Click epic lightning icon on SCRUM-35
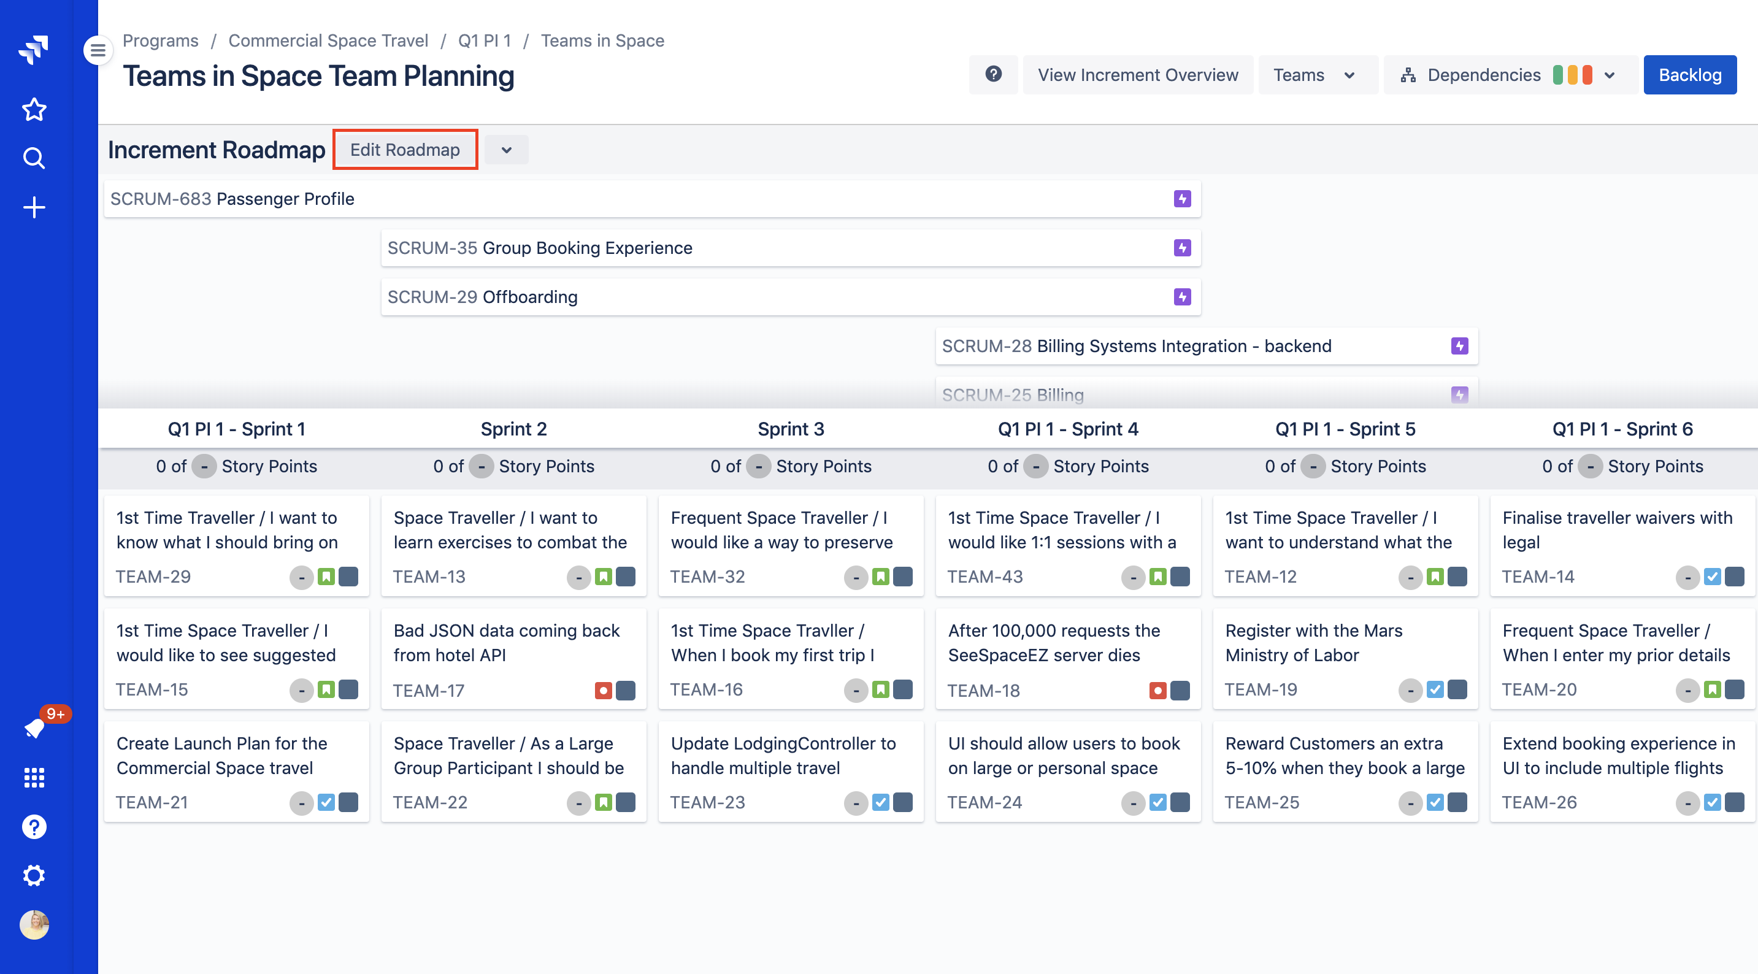This screenshot has width=1758, height=974. (1182, 248)
